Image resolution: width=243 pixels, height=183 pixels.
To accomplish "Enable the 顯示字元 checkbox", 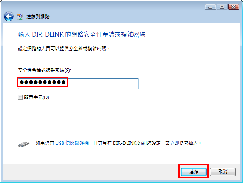I will (x=20, y=97).
